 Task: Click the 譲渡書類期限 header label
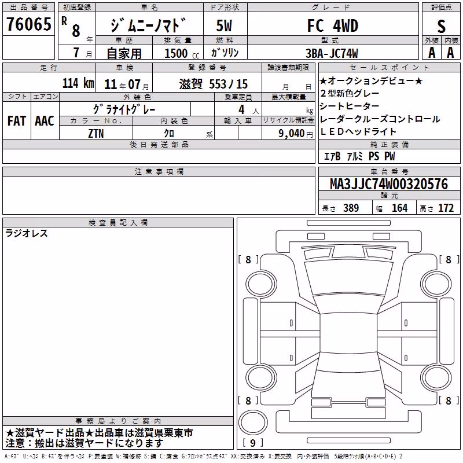tap(288, 68)
